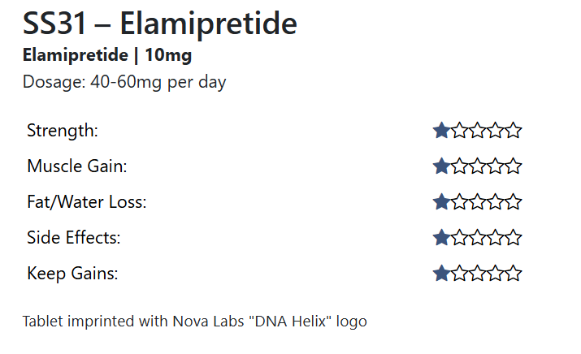Click the Nova Labs tablet imprint note
This screenshot has width=581, height=354.
(x=195, y=322)
